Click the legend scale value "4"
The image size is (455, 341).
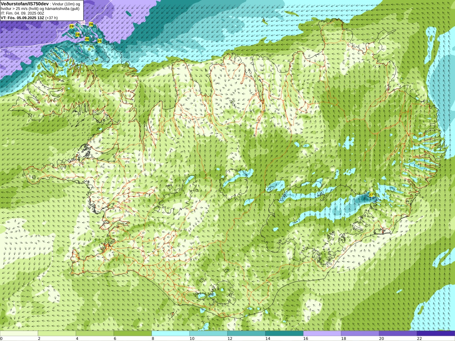click(x=77, y=339)
